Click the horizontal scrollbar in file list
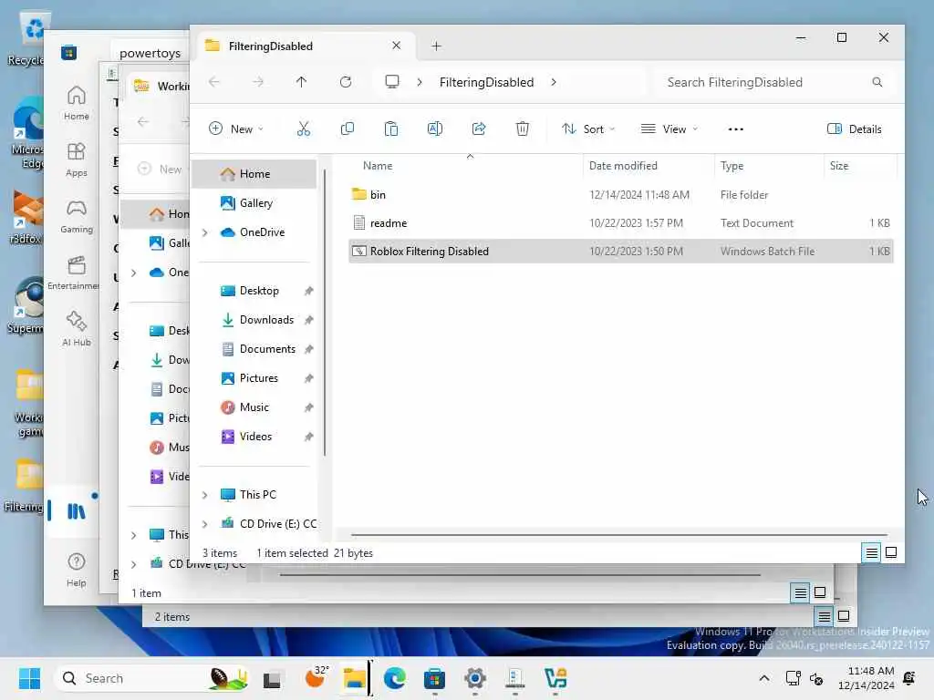934x700 pixels. point(618,534)
